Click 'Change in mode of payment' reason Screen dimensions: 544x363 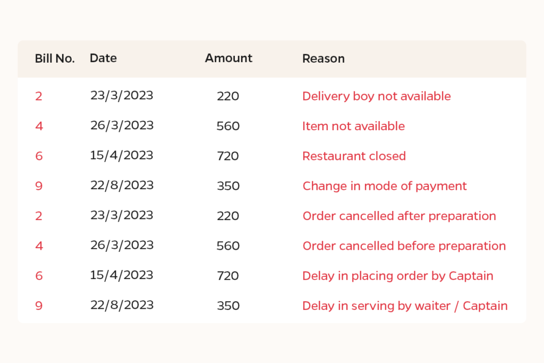[385, 186]
